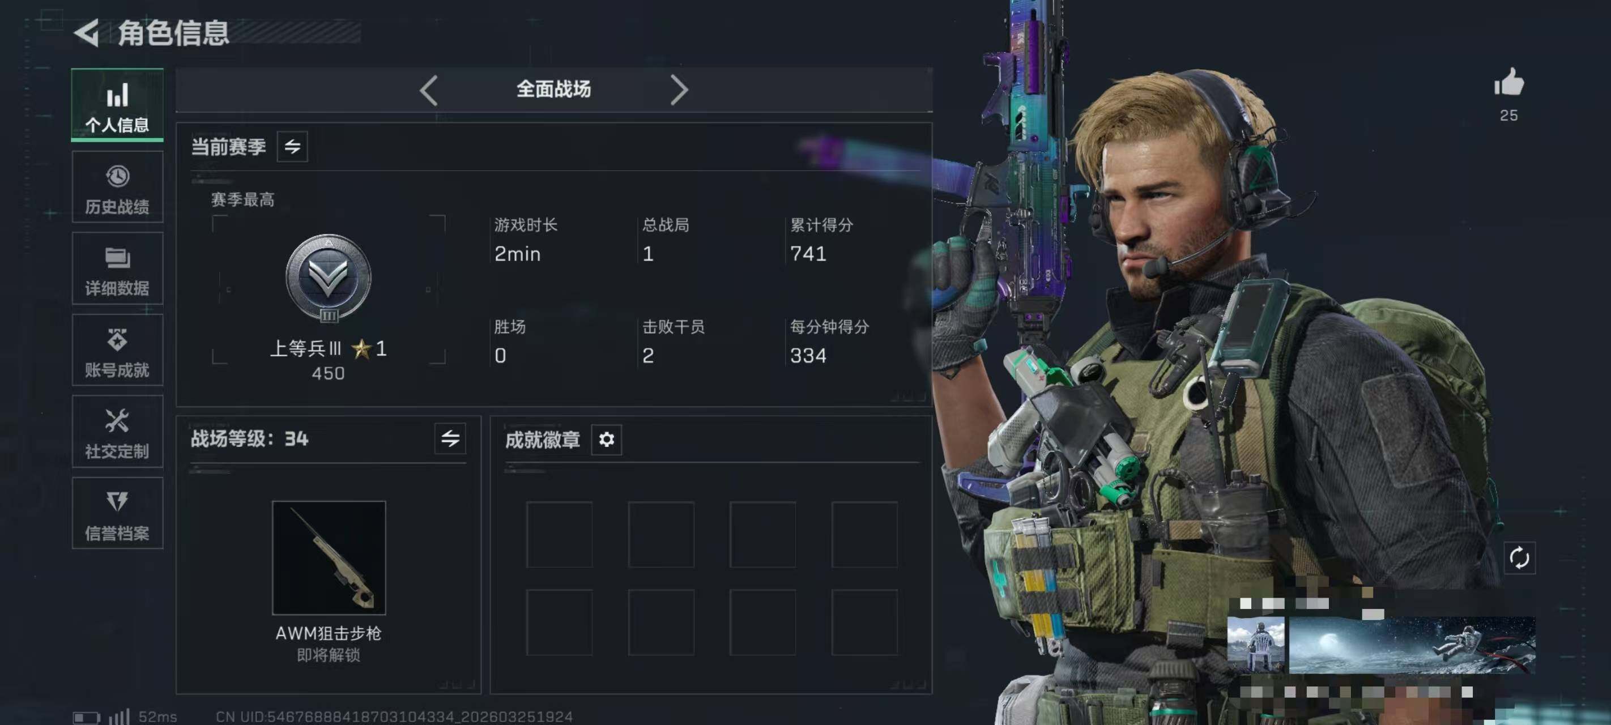The width and height of the screenshot is (1611, 725).
Task: Select the first empty achievement badge slot
Action: 559,534
